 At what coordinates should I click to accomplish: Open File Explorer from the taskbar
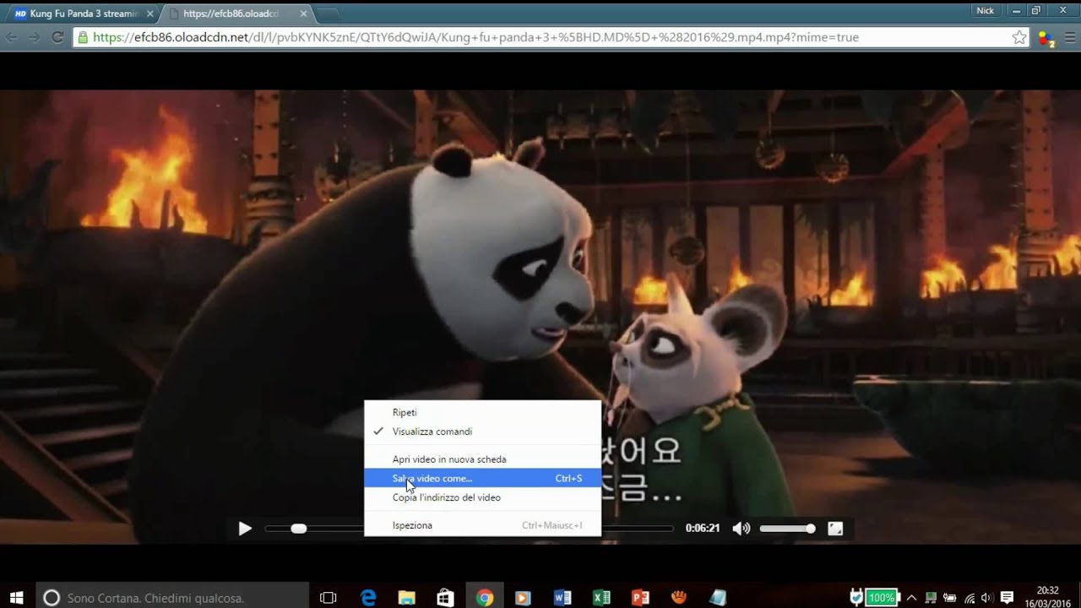click(x=406, y=598)
